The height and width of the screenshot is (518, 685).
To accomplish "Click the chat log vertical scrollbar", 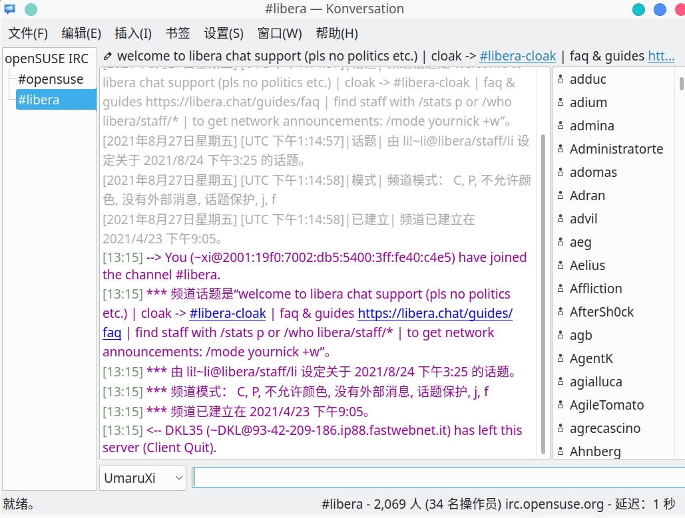I will tap(543, 294).
